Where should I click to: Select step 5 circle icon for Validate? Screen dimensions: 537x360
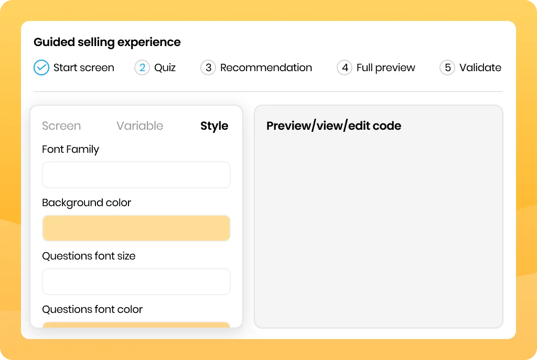point(447,67)
